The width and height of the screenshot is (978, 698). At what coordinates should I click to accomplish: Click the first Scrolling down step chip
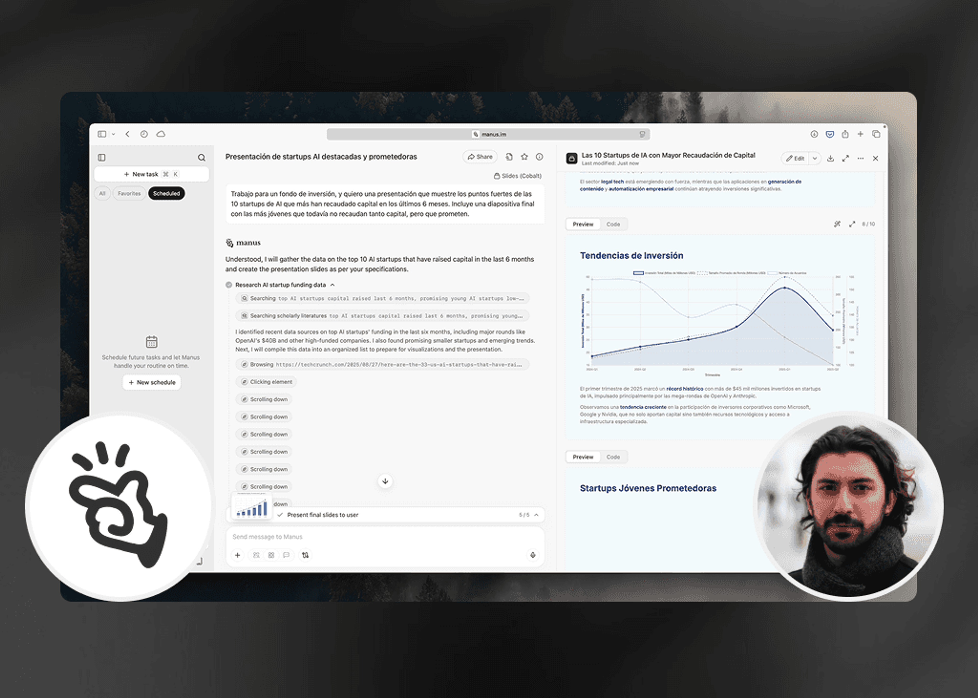click(264, 399)
